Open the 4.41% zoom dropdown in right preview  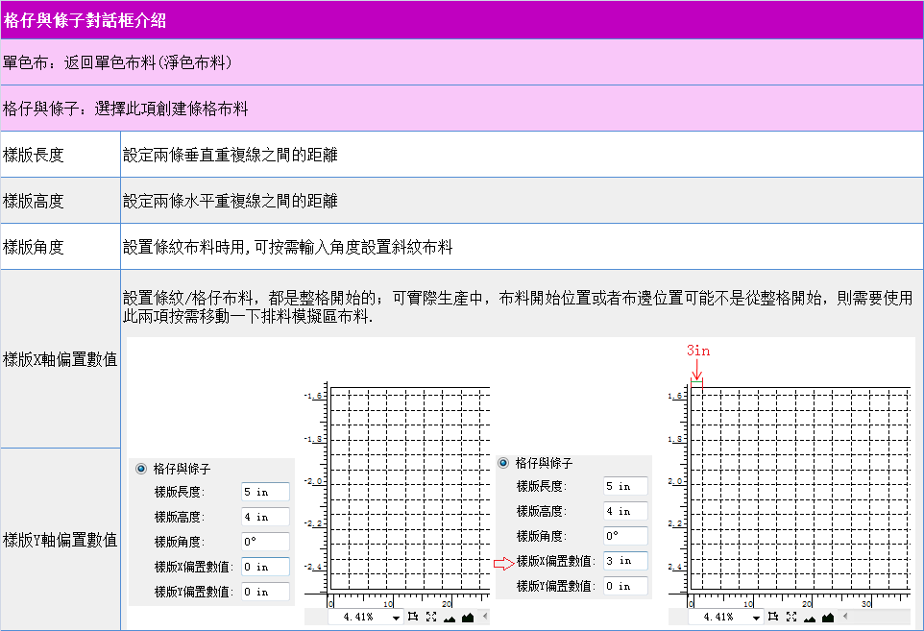(x=756, y=618)
